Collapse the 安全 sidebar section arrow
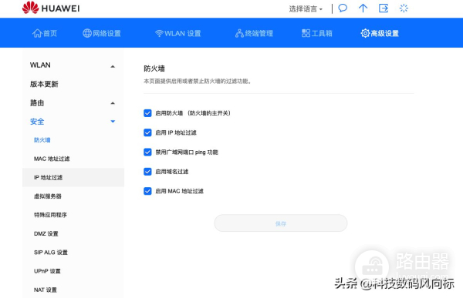The image size is (463, 298). pos(113,122)
